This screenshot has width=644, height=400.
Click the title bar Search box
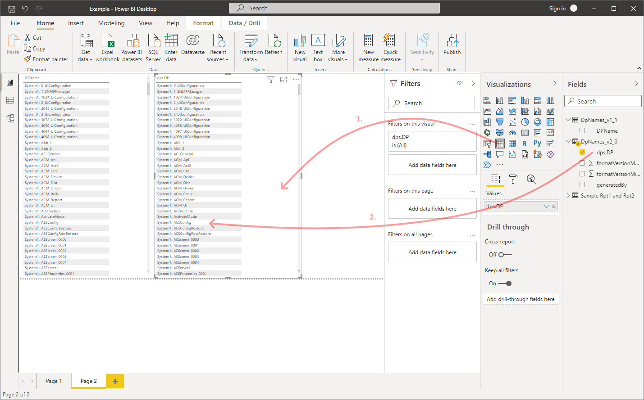pyautogui.click(x=334, y=8)
